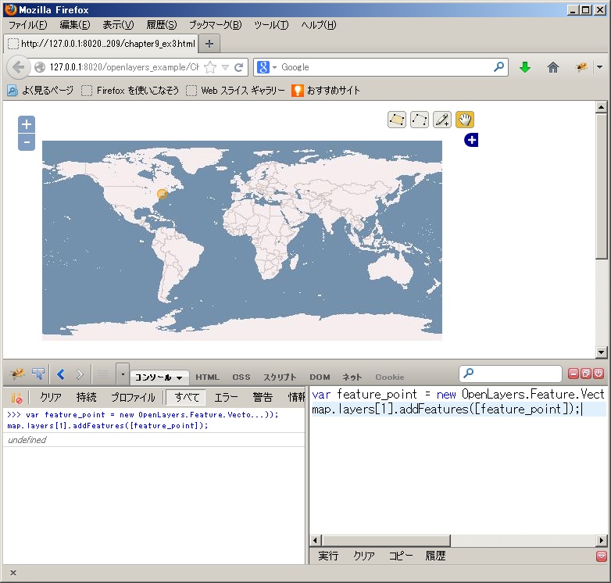Select the すべて filter in console
The image size is (611, 583).
(x=186, y=398)
